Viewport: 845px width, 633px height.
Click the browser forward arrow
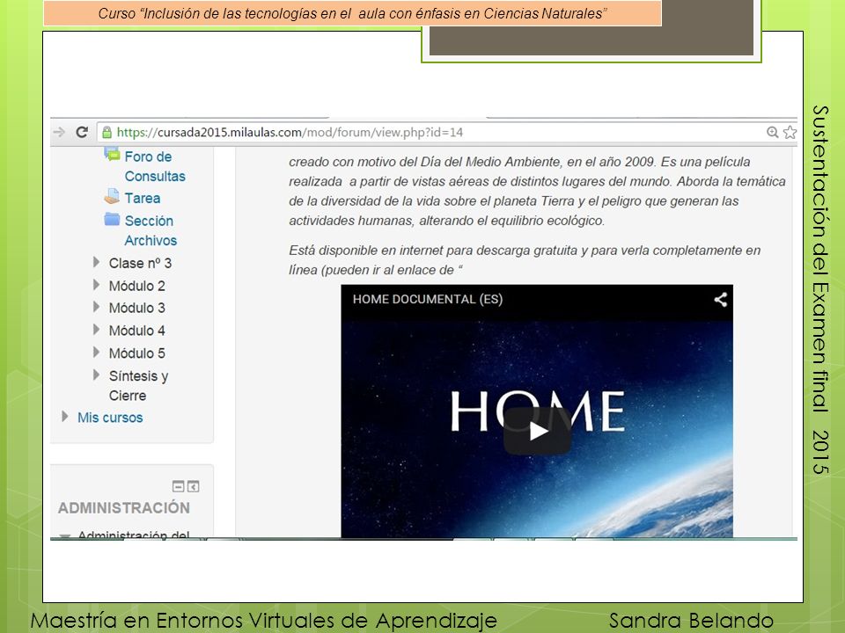pos(59,132)
